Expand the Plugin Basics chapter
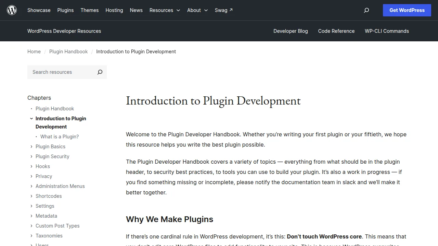 pyautogui.click(x=31, y=147)
